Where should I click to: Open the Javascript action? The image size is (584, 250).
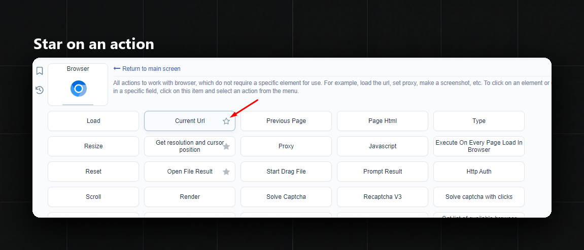tap(383, 146)
